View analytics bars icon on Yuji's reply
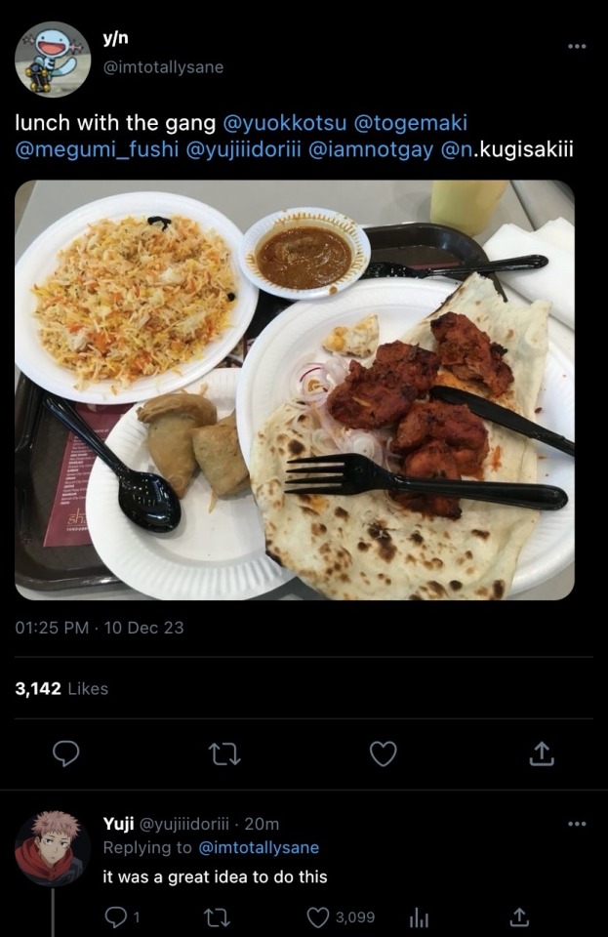The image size is (608, 937). tap(419, 917)
